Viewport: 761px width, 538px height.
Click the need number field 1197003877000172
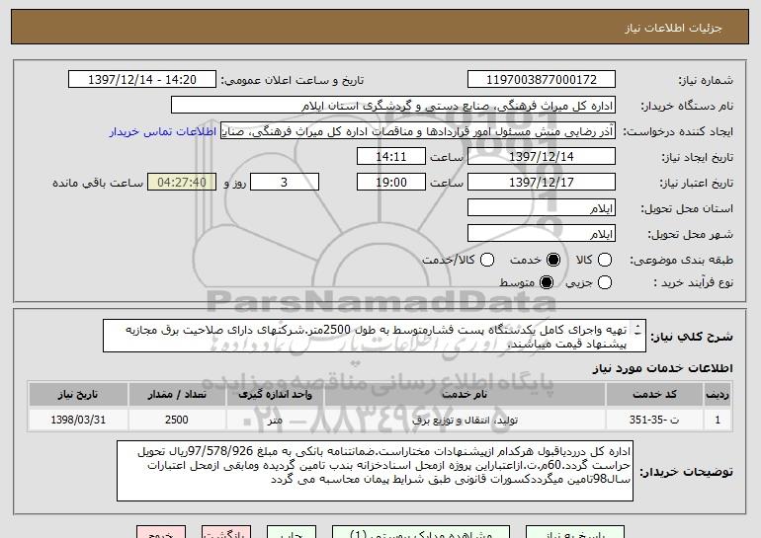click(x=542, y=80)
